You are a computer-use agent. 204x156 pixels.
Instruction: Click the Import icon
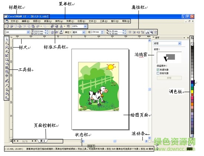pyautogui.click(x=52, y=26)
